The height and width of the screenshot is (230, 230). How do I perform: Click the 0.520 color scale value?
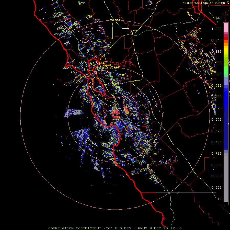[216, 131]
